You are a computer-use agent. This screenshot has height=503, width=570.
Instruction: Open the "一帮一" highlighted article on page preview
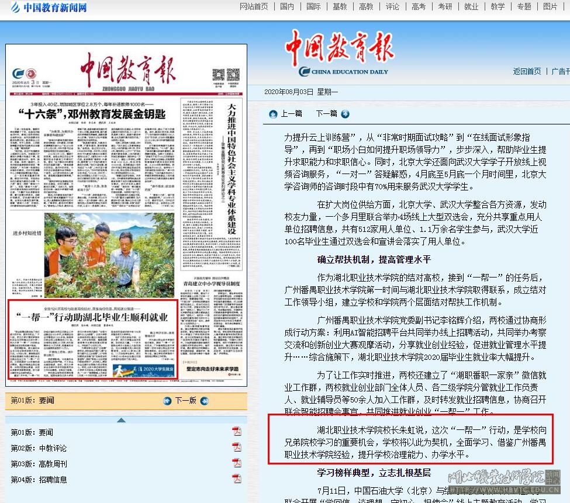[92, 318]
